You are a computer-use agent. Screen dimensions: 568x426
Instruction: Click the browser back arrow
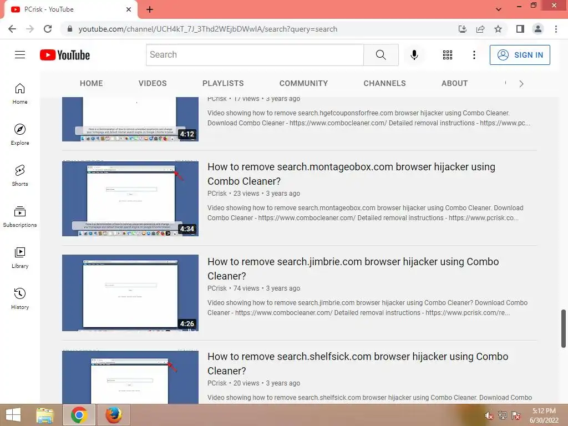pyautogui.click(x=12, y=29)
